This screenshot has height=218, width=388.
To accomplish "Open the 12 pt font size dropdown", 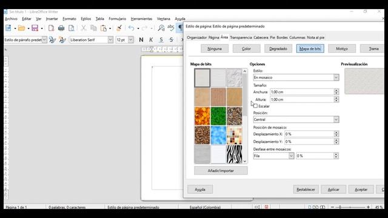I will (x=131, y=39).
